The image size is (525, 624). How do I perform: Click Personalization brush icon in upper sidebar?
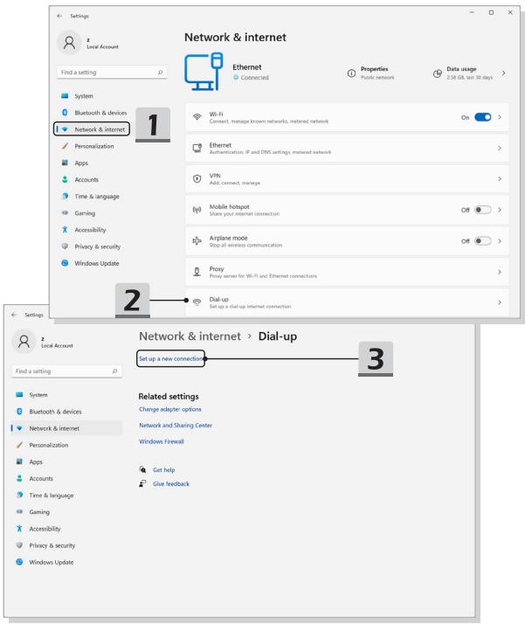65,146
